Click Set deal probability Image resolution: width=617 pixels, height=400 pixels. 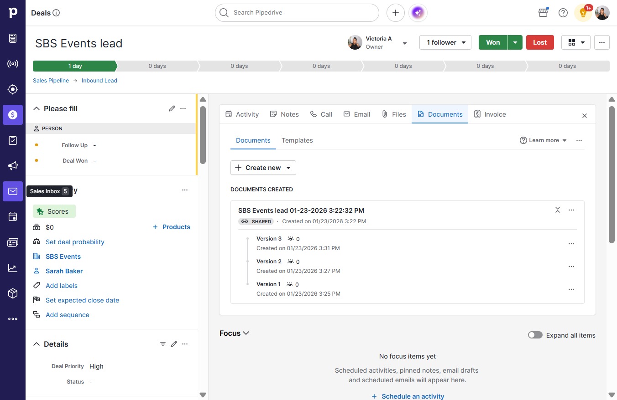pyautogui.click(x=75, y=242)
